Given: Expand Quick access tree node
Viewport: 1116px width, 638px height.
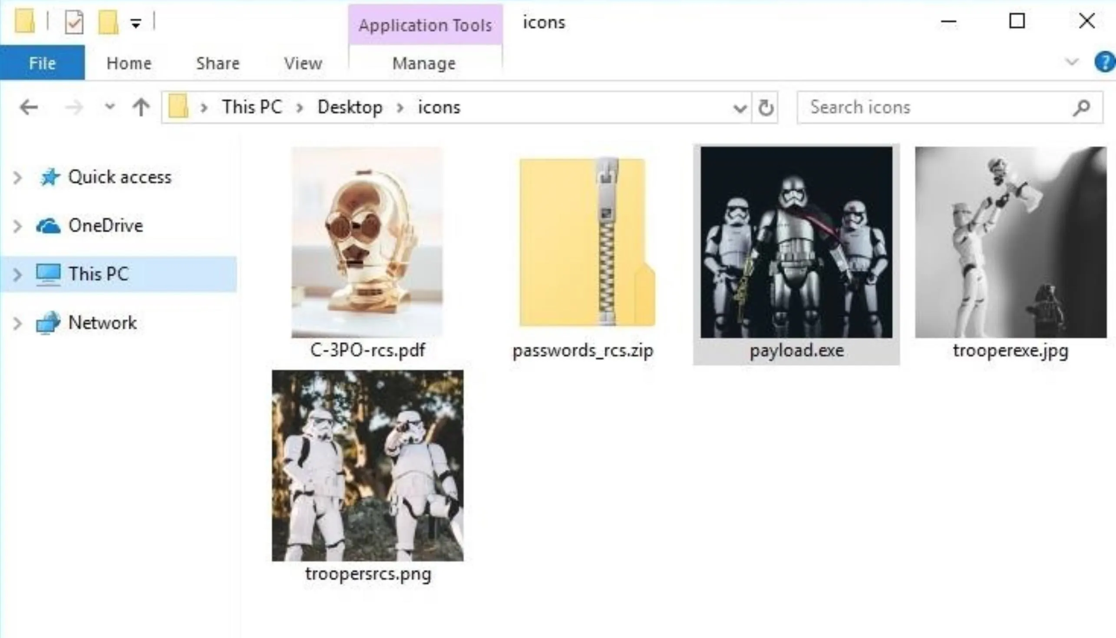Looking at the screenshot, I should pyautogui.click(x=17, y=178).
